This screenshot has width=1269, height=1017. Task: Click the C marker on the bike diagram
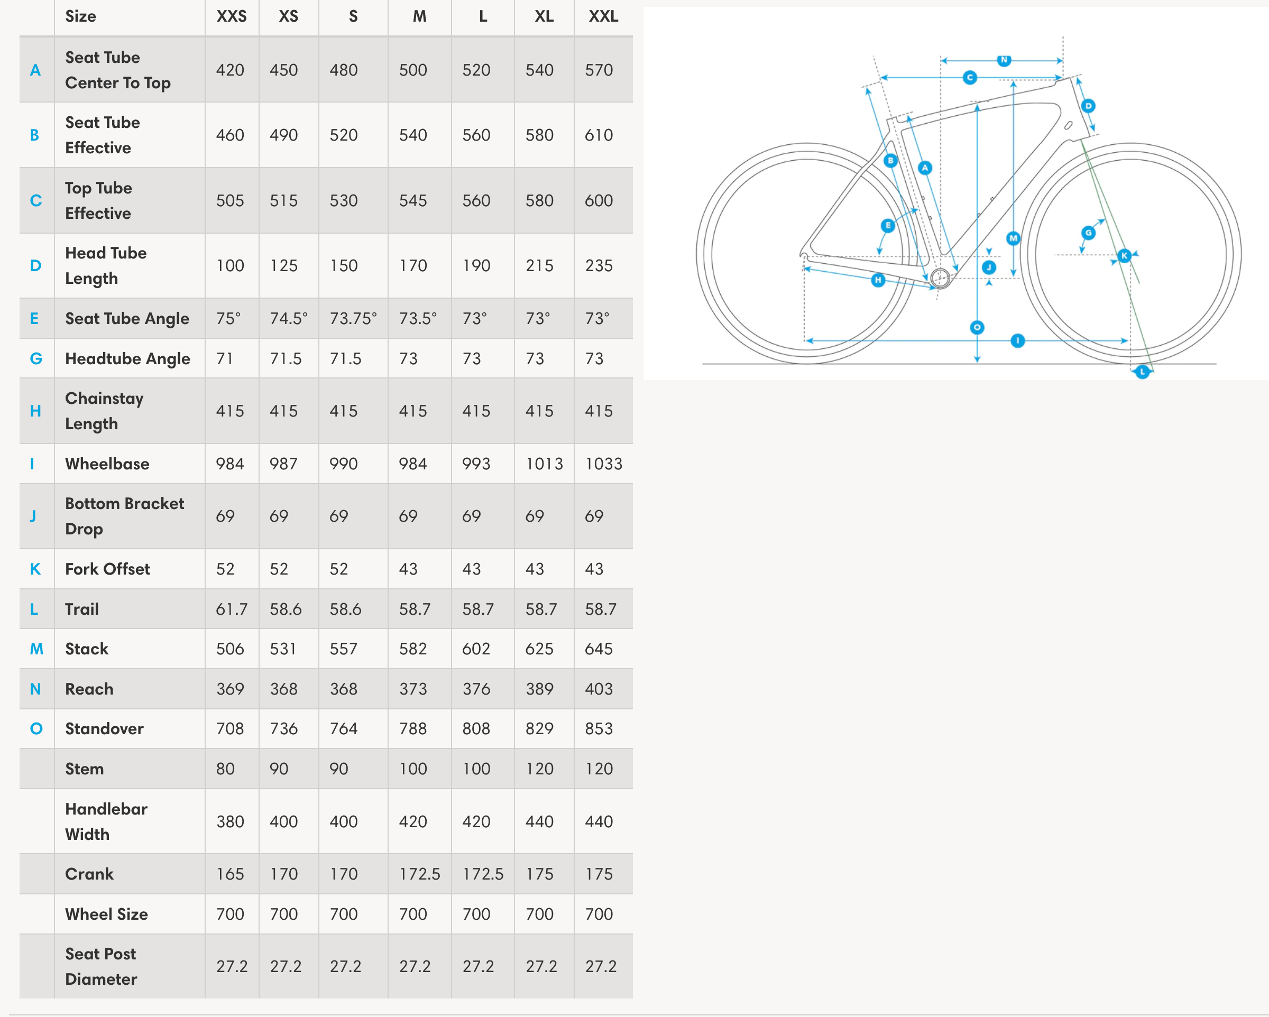point(970,77)
